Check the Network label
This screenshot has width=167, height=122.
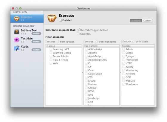(123, 74)
